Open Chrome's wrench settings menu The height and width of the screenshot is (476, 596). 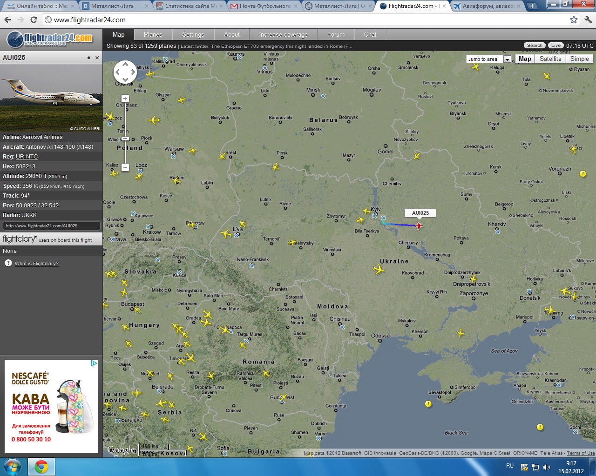(x=588, y=20)
